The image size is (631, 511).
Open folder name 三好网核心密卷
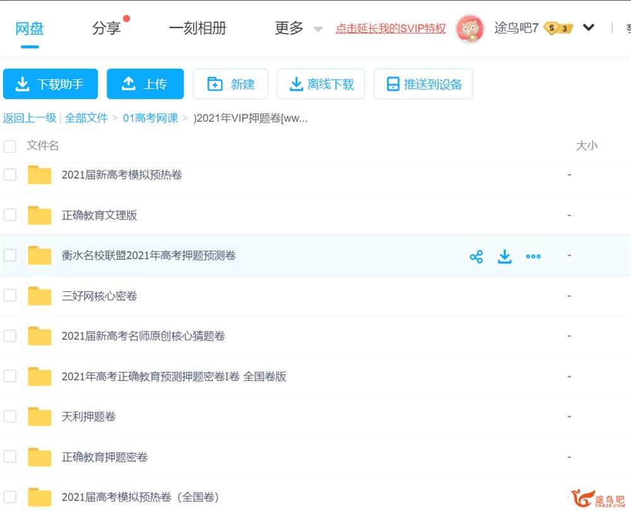tap(100, 296)
